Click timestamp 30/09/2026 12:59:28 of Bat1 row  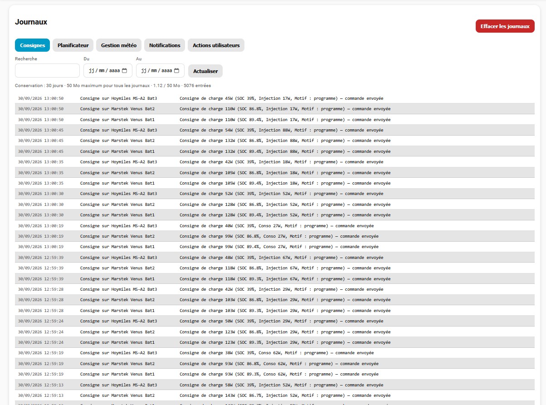[40, 311]
